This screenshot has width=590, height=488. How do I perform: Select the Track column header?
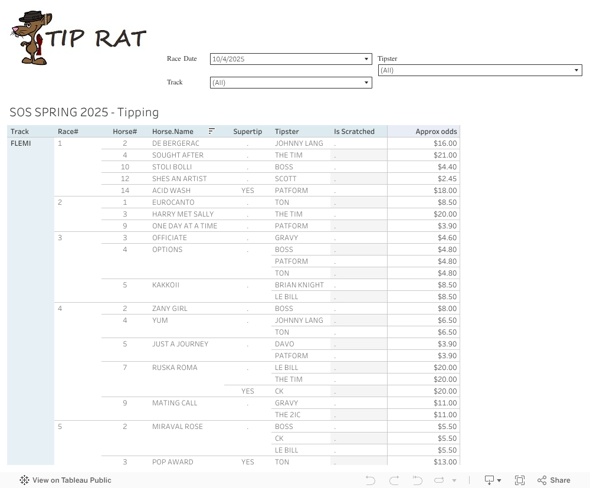click(x=19, y=132)
